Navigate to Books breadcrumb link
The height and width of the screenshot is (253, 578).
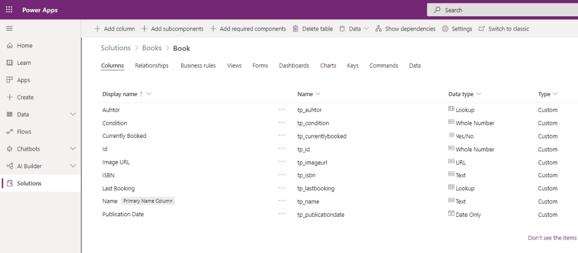pyautogui.click(x=152, y=49)
